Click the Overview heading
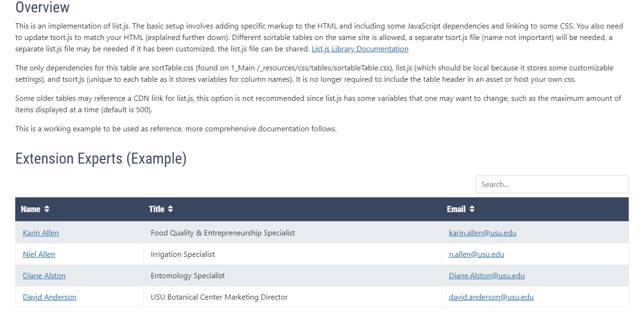Viewport: 643px width, 312px height. 42,7
